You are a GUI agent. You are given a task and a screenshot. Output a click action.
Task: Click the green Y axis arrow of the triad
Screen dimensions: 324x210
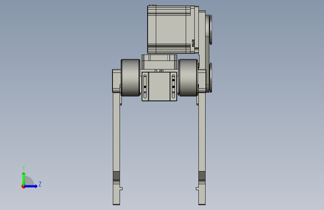click(24, 179)
